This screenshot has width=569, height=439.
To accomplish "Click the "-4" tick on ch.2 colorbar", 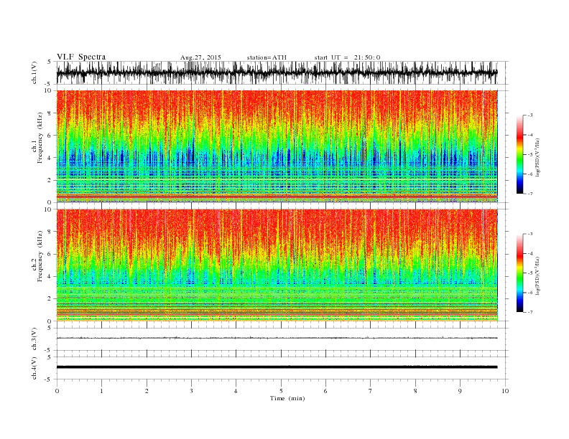I will click(x=529, y=253).
